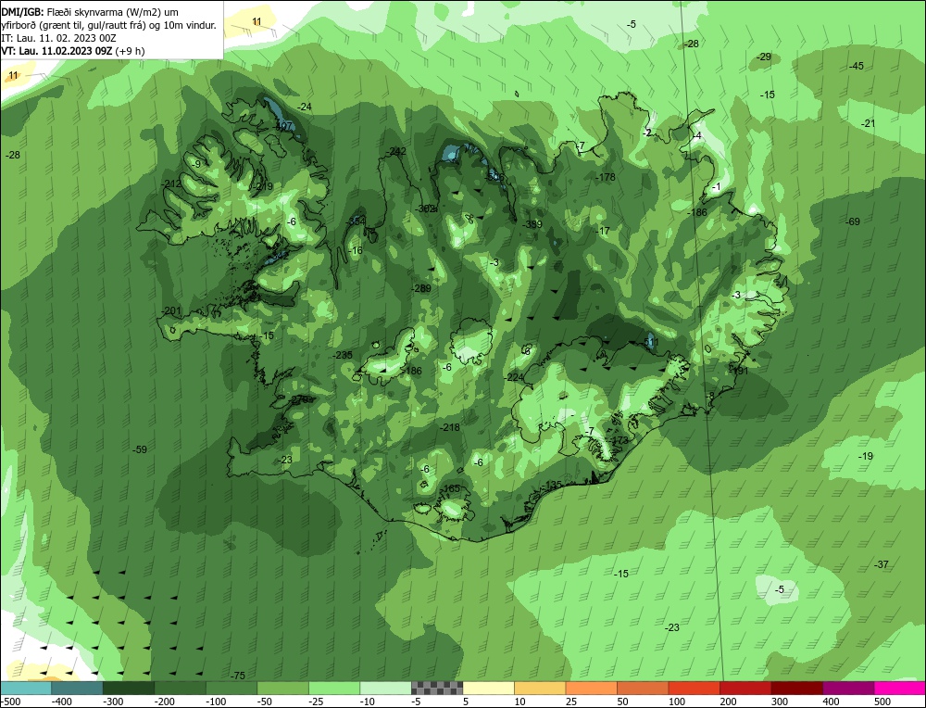Click the -289 map value
Image resolution: width=926 pixels, height=708 pixels.
pyautogui.click(x=421, y=288)
